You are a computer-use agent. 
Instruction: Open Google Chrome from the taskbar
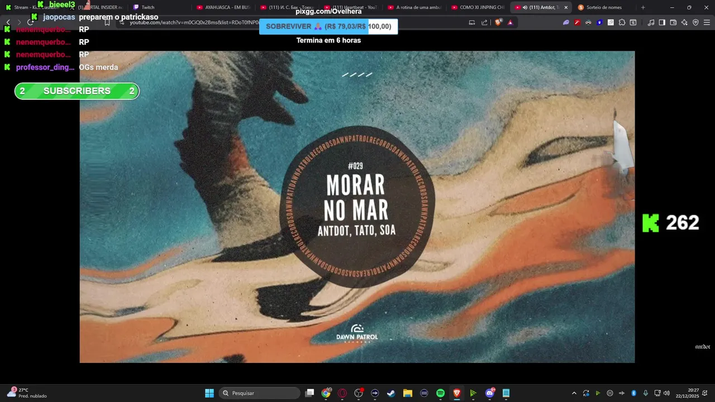(x=326, y=393)
